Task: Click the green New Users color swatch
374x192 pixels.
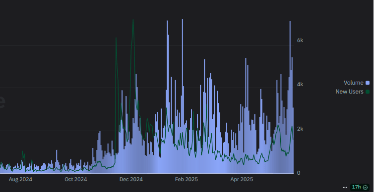Action: point(368,92)
